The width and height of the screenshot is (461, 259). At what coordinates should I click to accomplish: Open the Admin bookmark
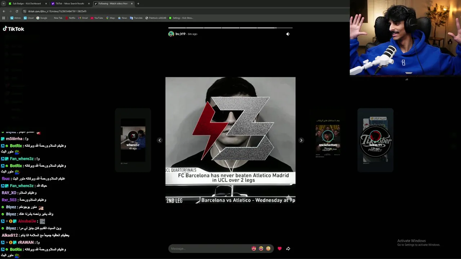(15, 18)
